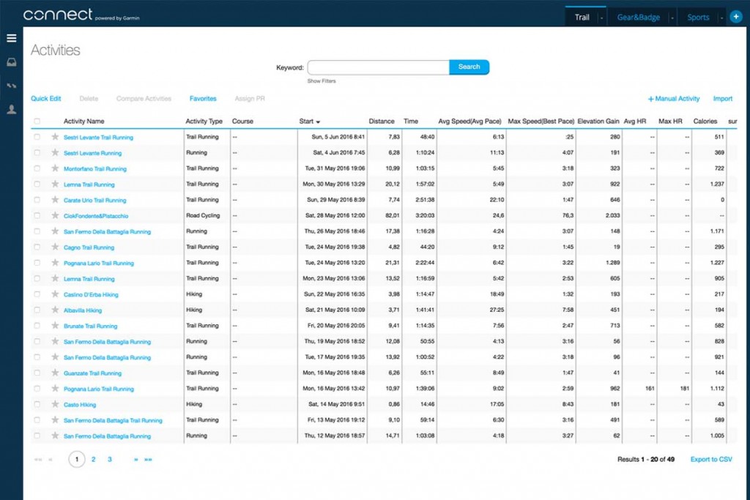Check the CiokFondente&Pistacchio row checkbox
Screen dimensions: 750x500
coord(37,215)
